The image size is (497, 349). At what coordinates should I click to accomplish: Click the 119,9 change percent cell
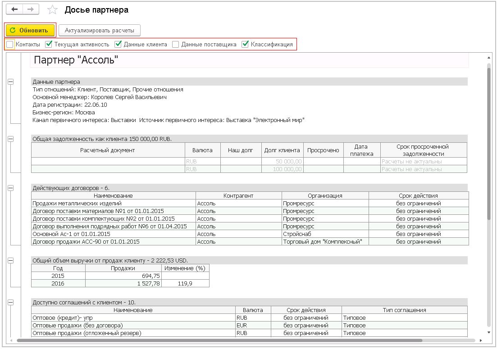pyautogui.click(x=186, y=283)
